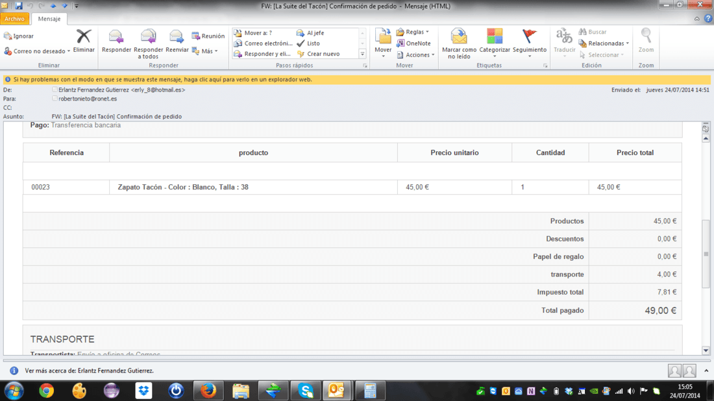714x401 pixels.
Task: Open the contact photo thumbnail in the people pane
Action: tap(674, 371)
